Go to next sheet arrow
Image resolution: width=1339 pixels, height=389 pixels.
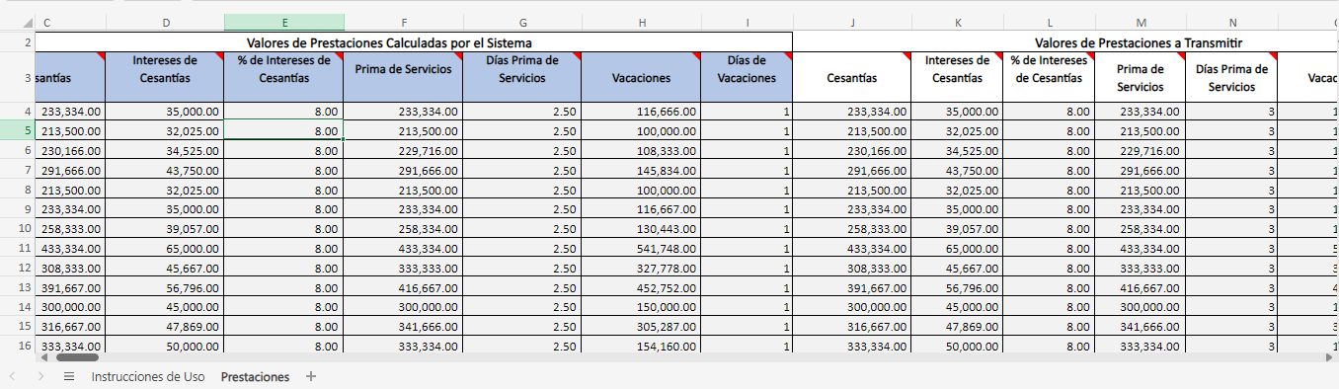point(40,377)
